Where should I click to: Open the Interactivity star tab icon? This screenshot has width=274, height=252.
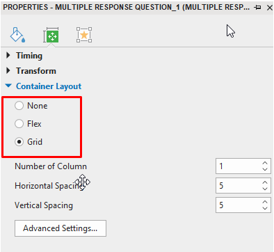pyautogui.click(x=84, y=35)
